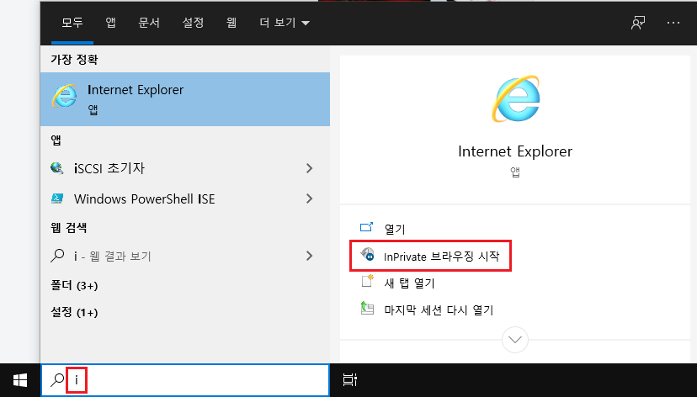Expand Windows PowerShell ISE details arrow

310,198
